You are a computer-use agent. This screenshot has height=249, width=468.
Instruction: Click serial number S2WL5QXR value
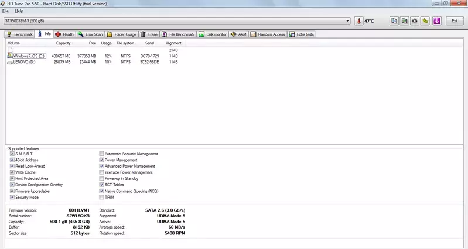tap(78, 216)
